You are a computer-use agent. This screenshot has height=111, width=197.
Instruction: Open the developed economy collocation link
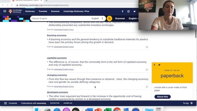click(x=58, y=92)
